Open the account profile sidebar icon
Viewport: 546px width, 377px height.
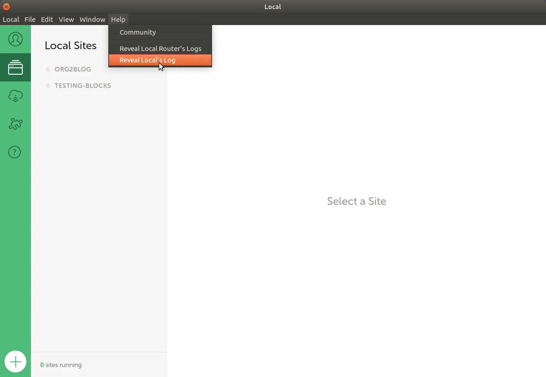click(15, 39)
